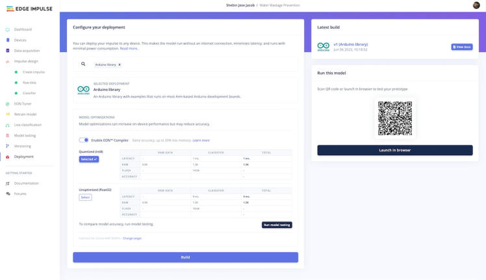Open Data acquisition page

[x=27, y=51]
